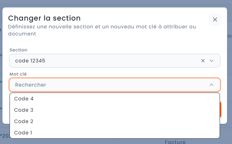This screenshot has width=232, height=144.
Task: Click the Rechercher keyword search field
Action: 106,85
